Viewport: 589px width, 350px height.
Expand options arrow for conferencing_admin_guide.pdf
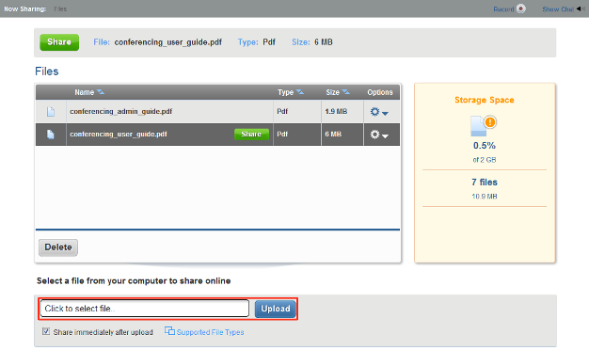(385, 113)
